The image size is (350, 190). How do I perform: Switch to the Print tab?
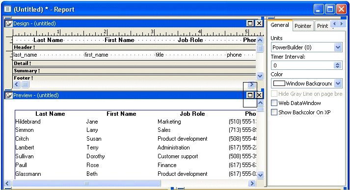click(x=323, y=26)
